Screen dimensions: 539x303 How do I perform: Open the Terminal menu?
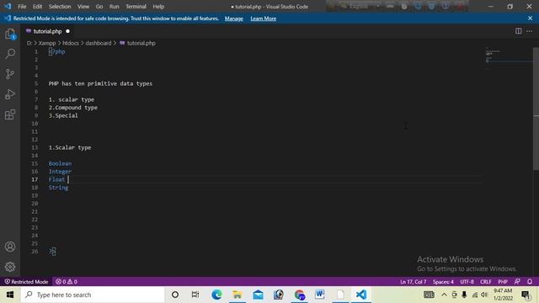136,7
